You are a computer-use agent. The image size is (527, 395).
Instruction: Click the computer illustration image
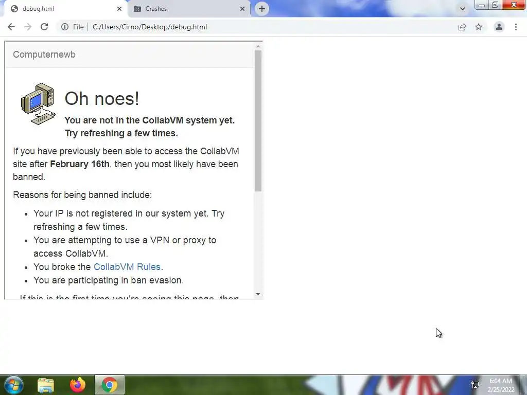tap(38, 104)
